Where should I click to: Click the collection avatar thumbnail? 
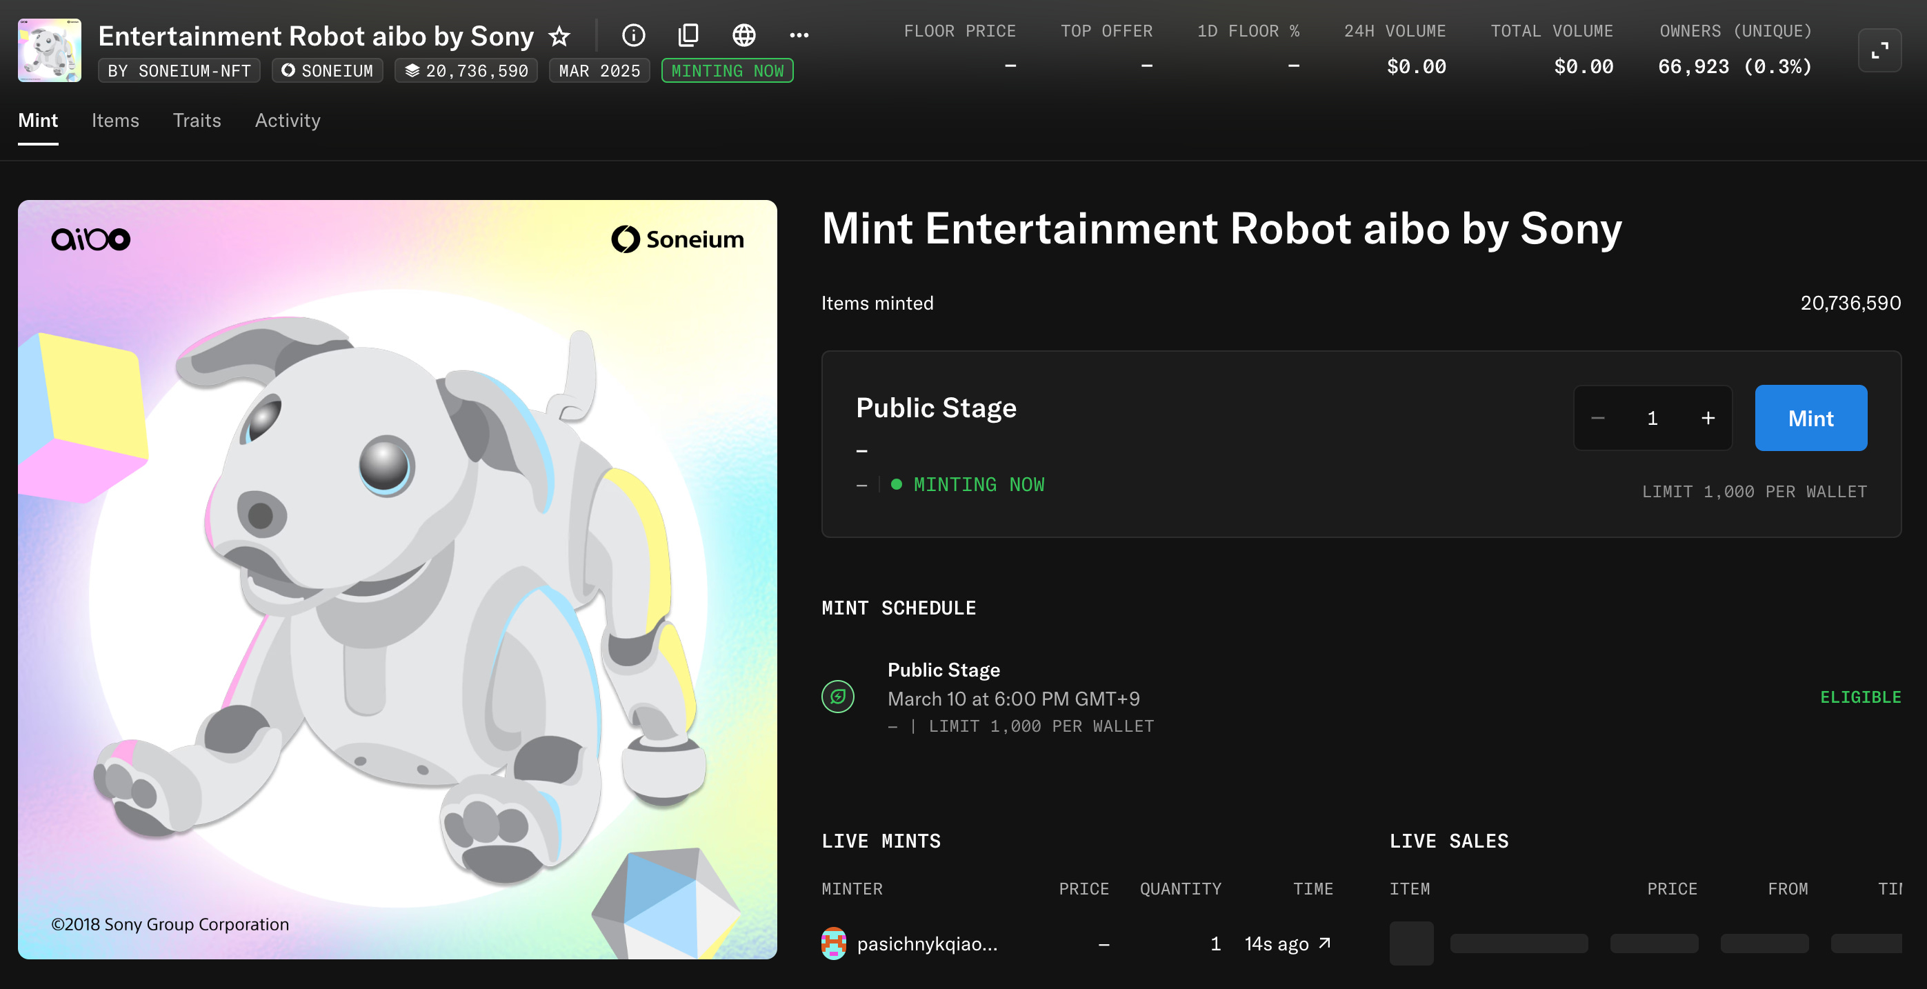[50, 50]
